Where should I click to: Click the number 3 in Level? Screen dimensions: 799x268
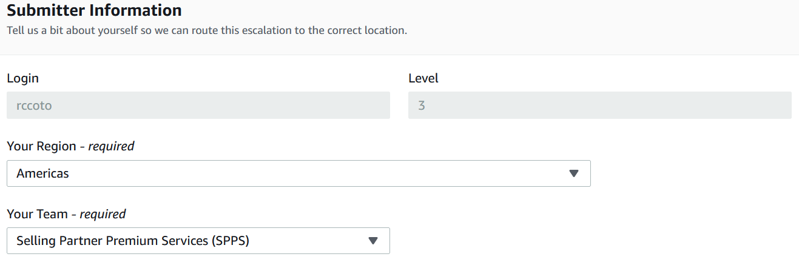pyautogui.click(x=422, y=106)
